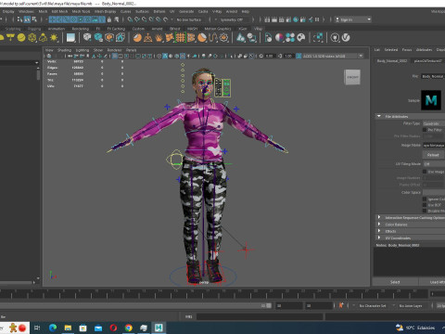Toggle the Pre Filter checkbox

click(425, 130)
